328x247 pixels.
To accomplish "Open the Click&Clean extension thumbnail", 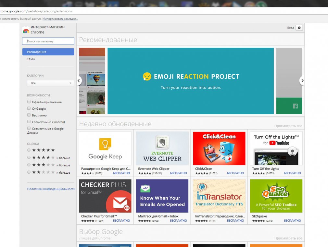I will point(219,149).
